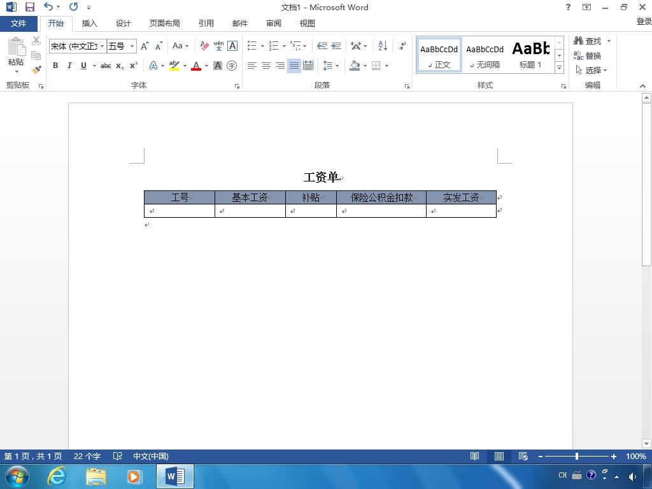Open Word Help question mark icon
652x489 pixels.
click(568, 7)
